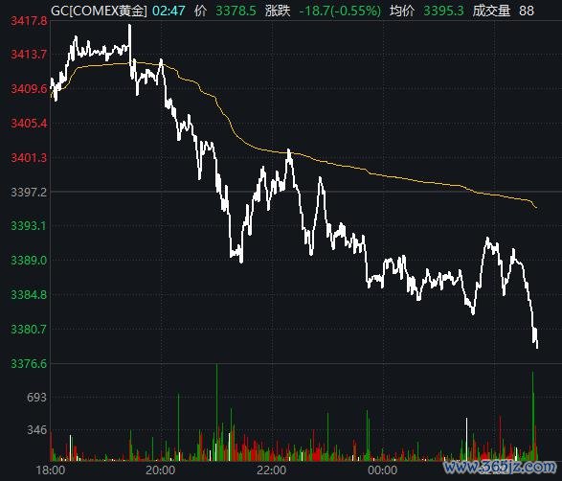Click the tallest green volume bar near 21:00
The width and height of the screenshot is (562, 481).
[x=216, y=412]
